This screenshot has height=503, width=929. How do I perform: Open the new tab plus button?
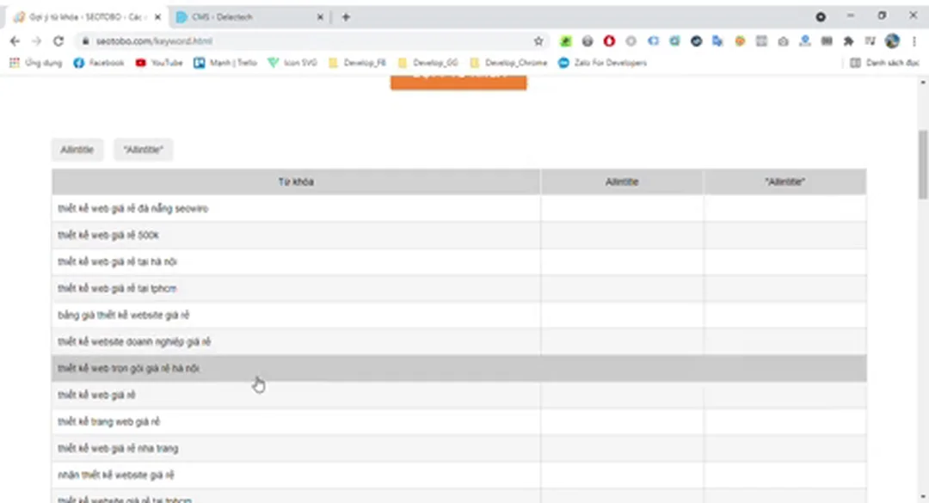[346, 17]
